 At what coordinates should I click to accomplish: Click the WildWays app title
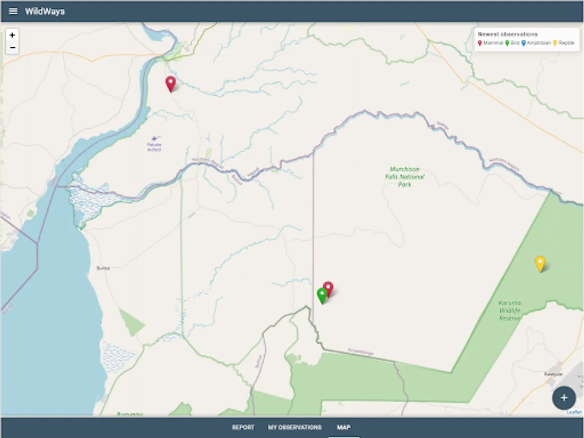[45, 11]
